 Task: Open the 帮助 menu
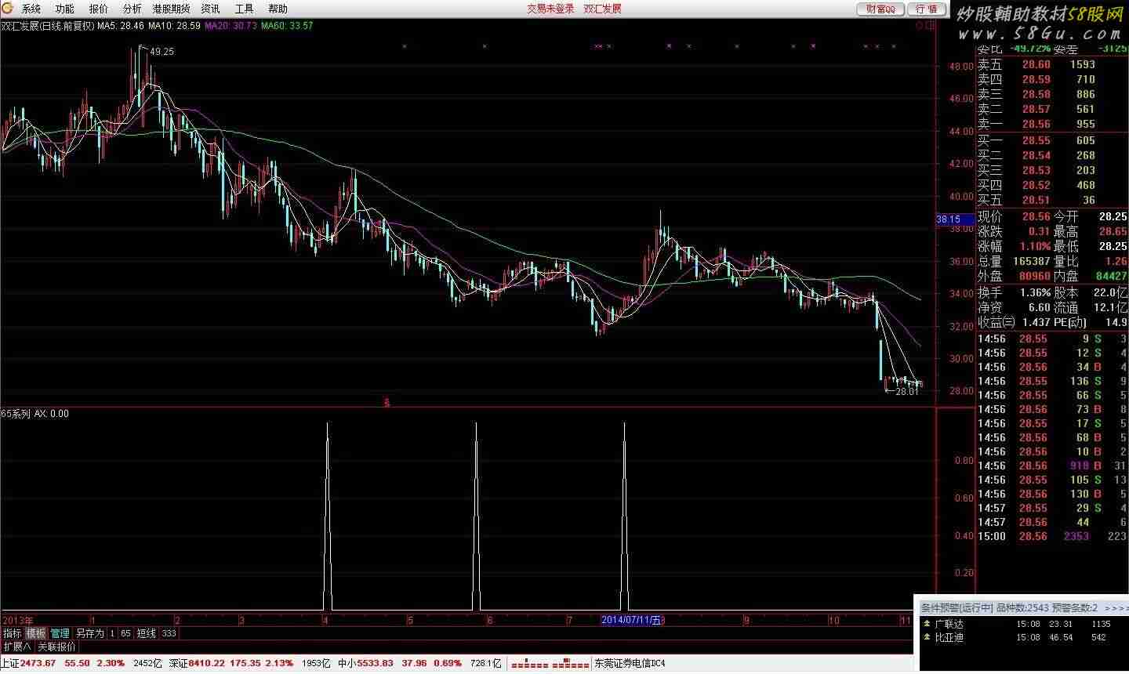pyautogui.click(x=278, y=9)
